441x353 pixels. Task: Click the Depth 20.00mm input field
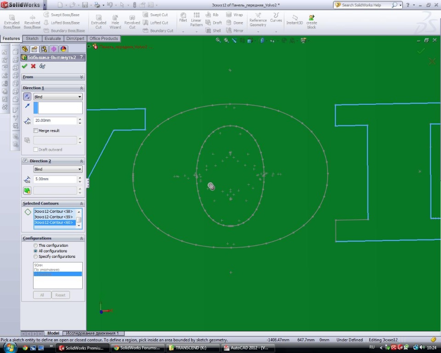pyautogui.click(x=55, y=120)
